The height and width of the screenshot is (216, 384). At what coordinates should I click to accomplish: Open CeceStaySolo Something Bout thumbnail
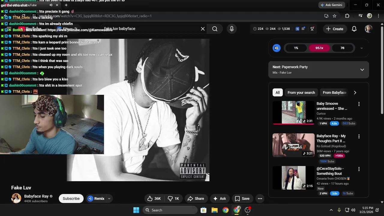coord(293,178)
